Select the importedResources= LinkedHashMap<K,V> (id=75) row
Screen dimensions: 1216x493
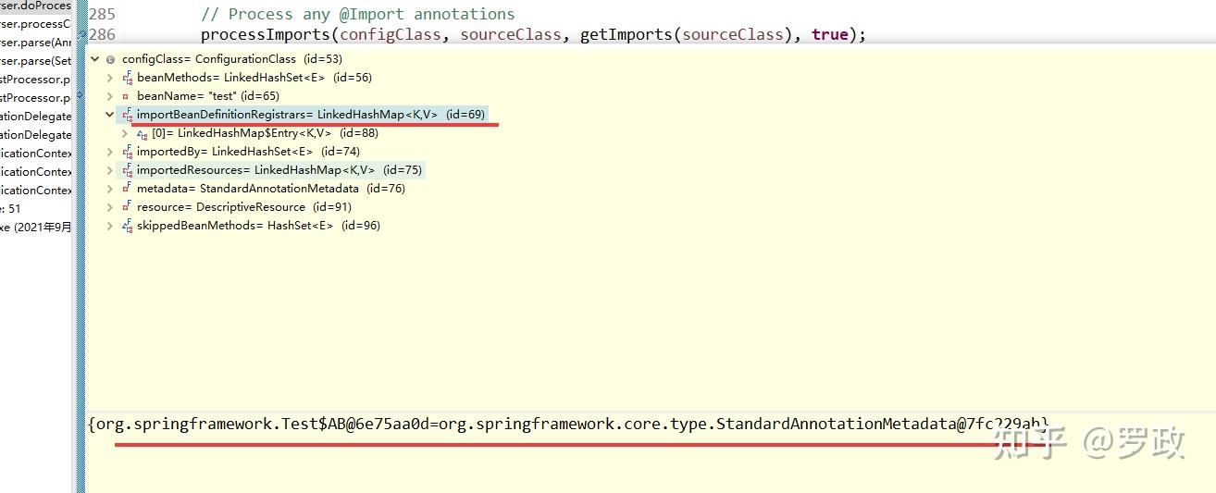click(279, 170)
